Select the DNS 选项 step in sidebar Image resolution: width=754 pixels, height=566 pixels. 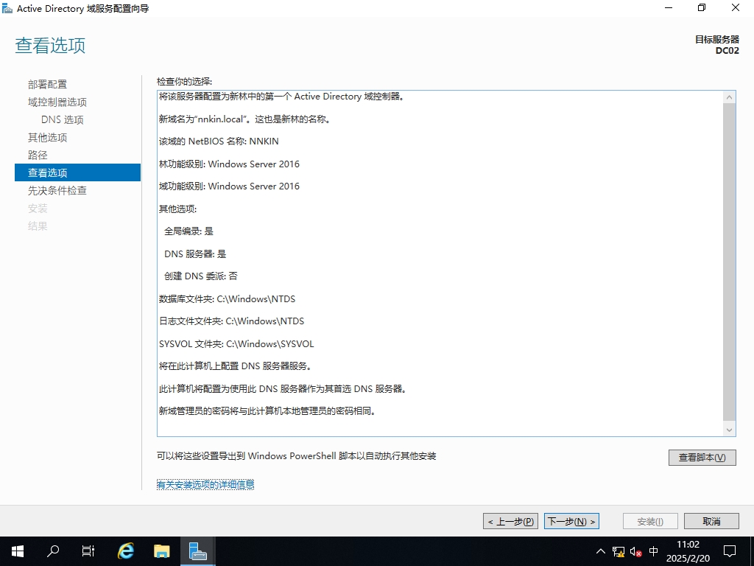[x=63, y=119]
